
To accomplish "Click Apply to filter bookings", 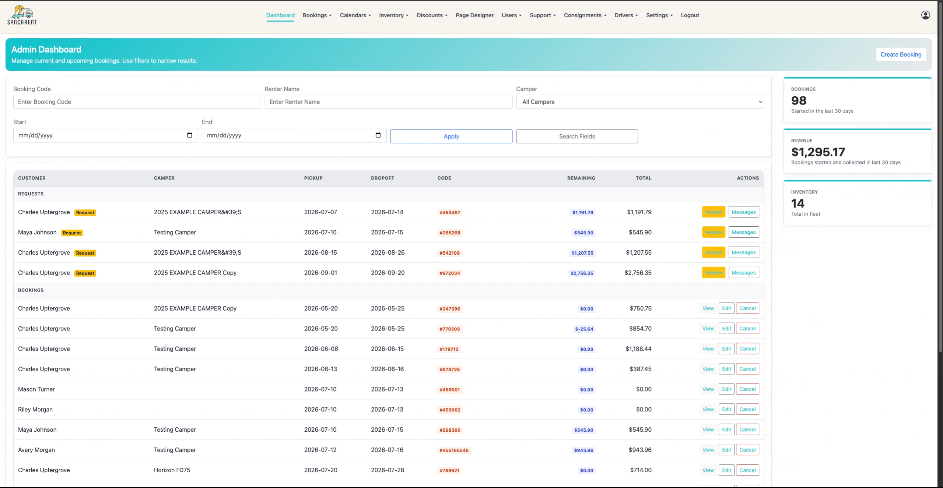I will 451,136.
